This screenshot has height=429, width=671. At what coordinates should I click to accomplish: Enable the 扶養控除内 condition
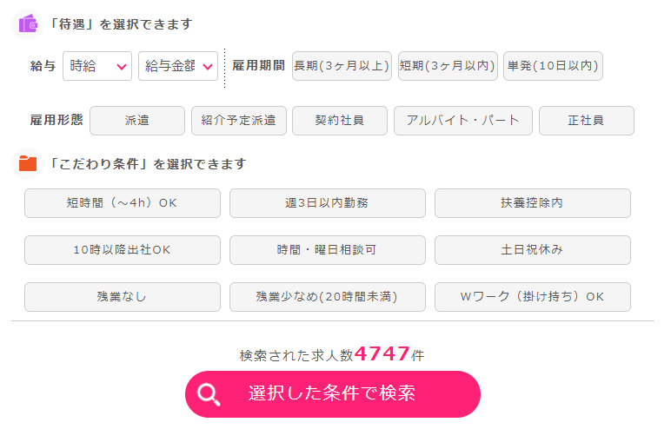(533, 203)
